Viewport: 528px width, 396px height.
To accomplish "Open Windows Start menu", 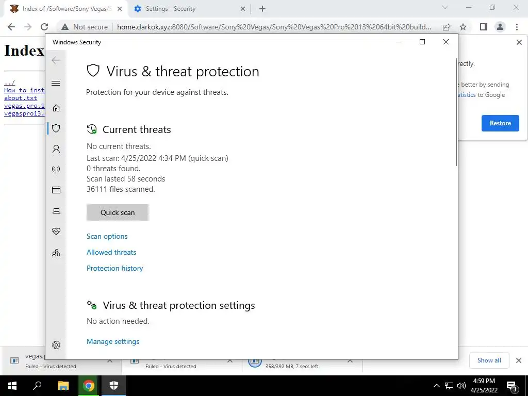I will (x=12, y=386).
